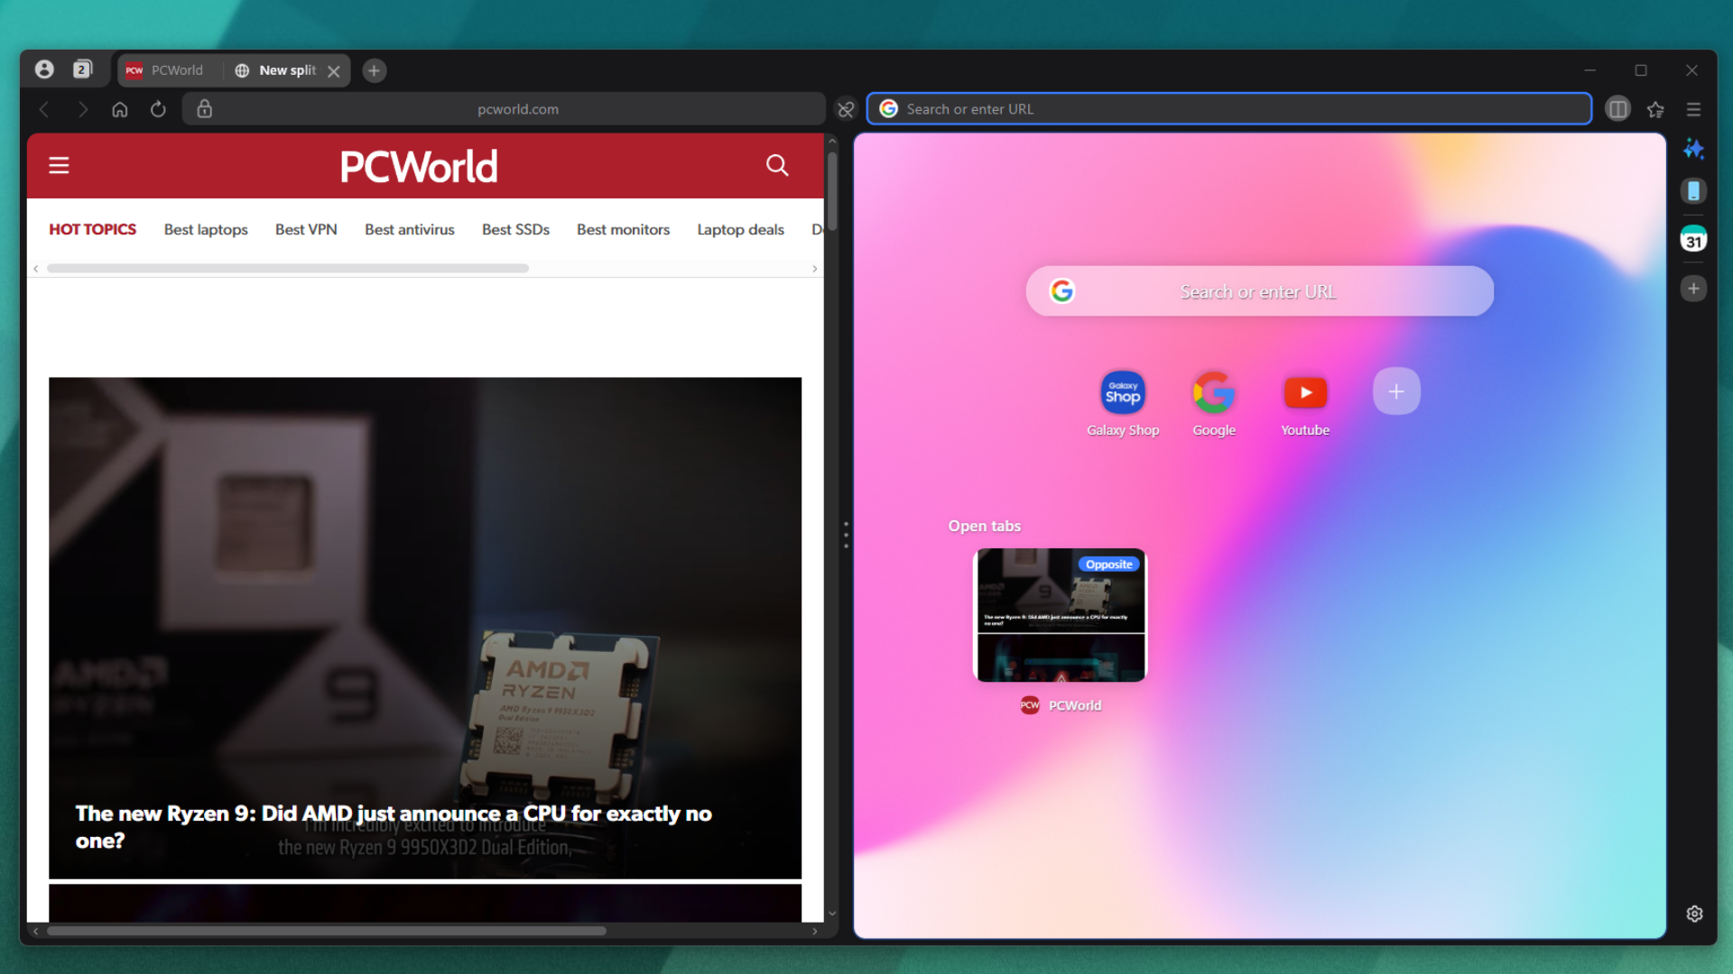Expand the tab manager showing 2 tabs
Viewport: 1733px width, 974px height.
pyautogui.click(x=81, y=69)
